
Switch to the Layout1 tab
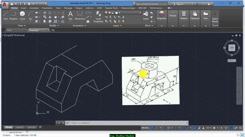click(x=20, y=127)
